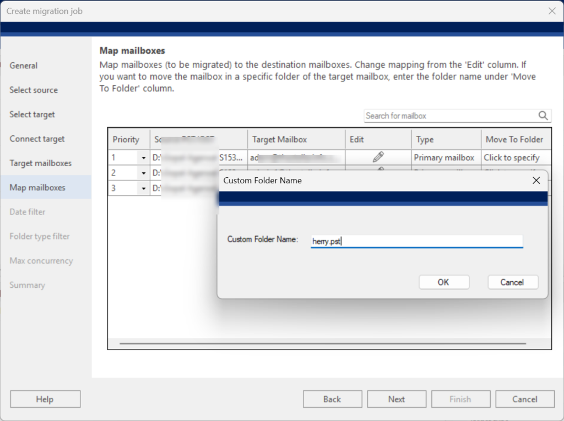This screenshot has height=421, width=564.
Task: Confirm folder name with OK
Action: tap(444, 282)
